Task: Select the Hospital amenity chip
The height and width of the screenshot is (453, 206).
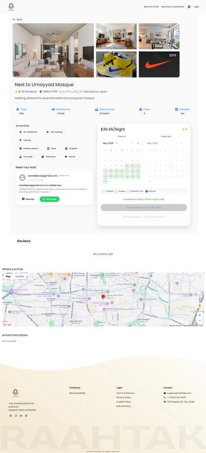Action: pyautogui.click(x=71, y=148)
